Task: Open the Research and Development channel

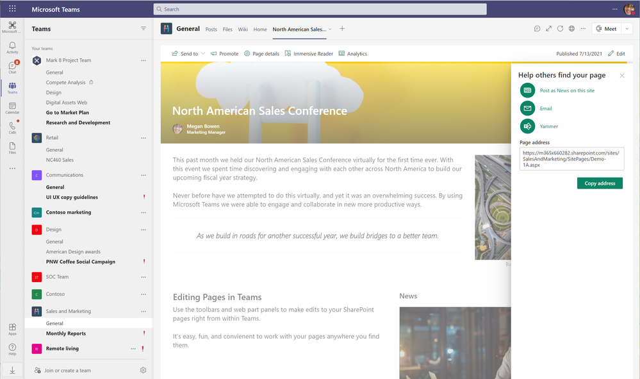Action: pos(78,122)
